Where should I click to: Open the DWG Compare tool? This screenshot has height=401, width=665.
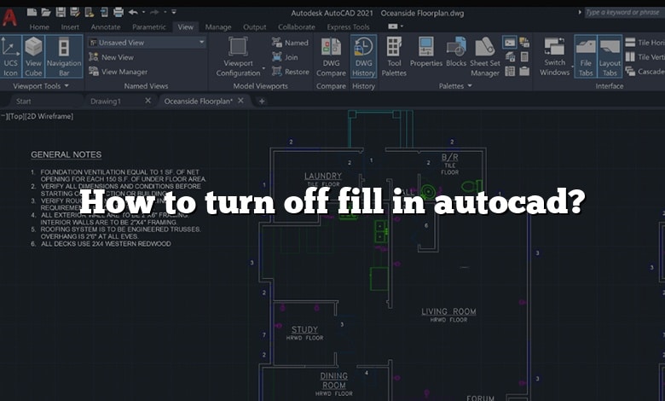point(332,57)
